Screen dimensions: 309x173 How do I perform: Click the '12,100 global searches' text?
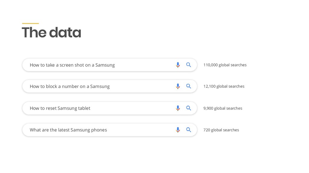coord(224,86)
